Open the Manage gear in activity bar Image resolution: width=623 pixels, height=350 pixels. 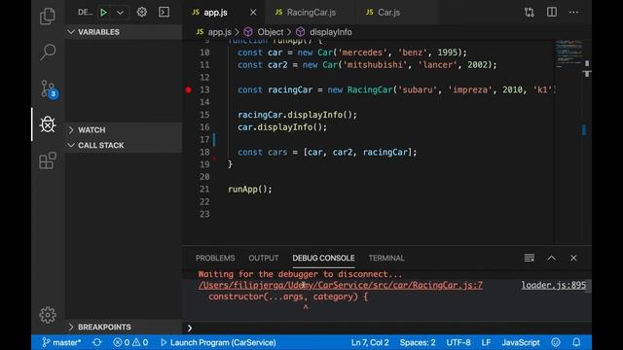point(48,315)
